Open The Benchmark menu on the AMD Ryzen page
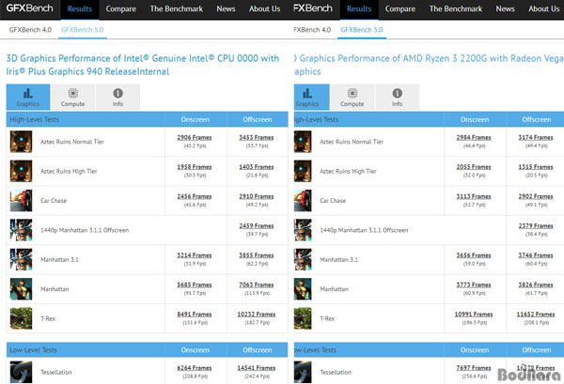Image resolution: width=564 pixels, height=384 pixels. 456,9
